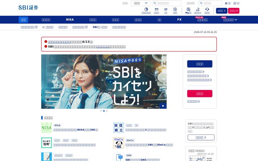Open the underlined link in the 6/13 notice
This screenshot has width=258, height=161.
click(x=59, y=42)
